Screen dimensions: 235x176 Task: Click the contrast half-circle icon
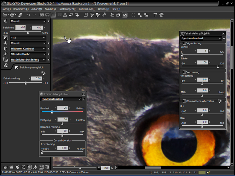point(5,49)
